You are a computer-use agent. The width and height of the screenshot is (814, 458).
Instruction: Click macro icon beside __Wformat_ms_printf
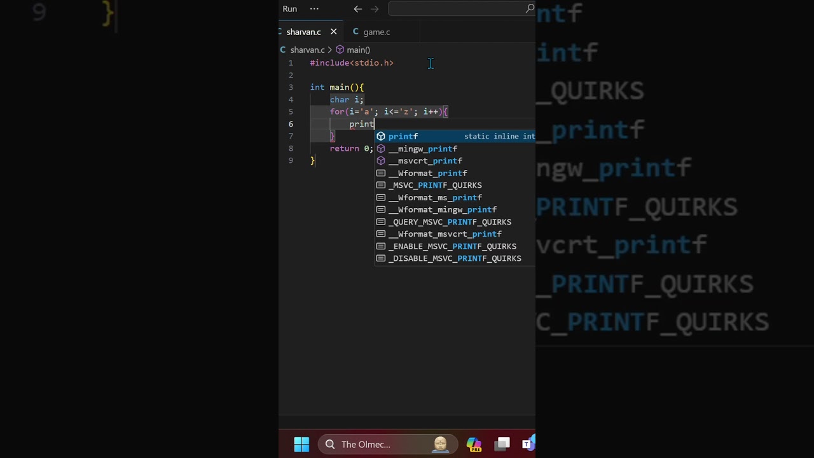click(381, 198)
